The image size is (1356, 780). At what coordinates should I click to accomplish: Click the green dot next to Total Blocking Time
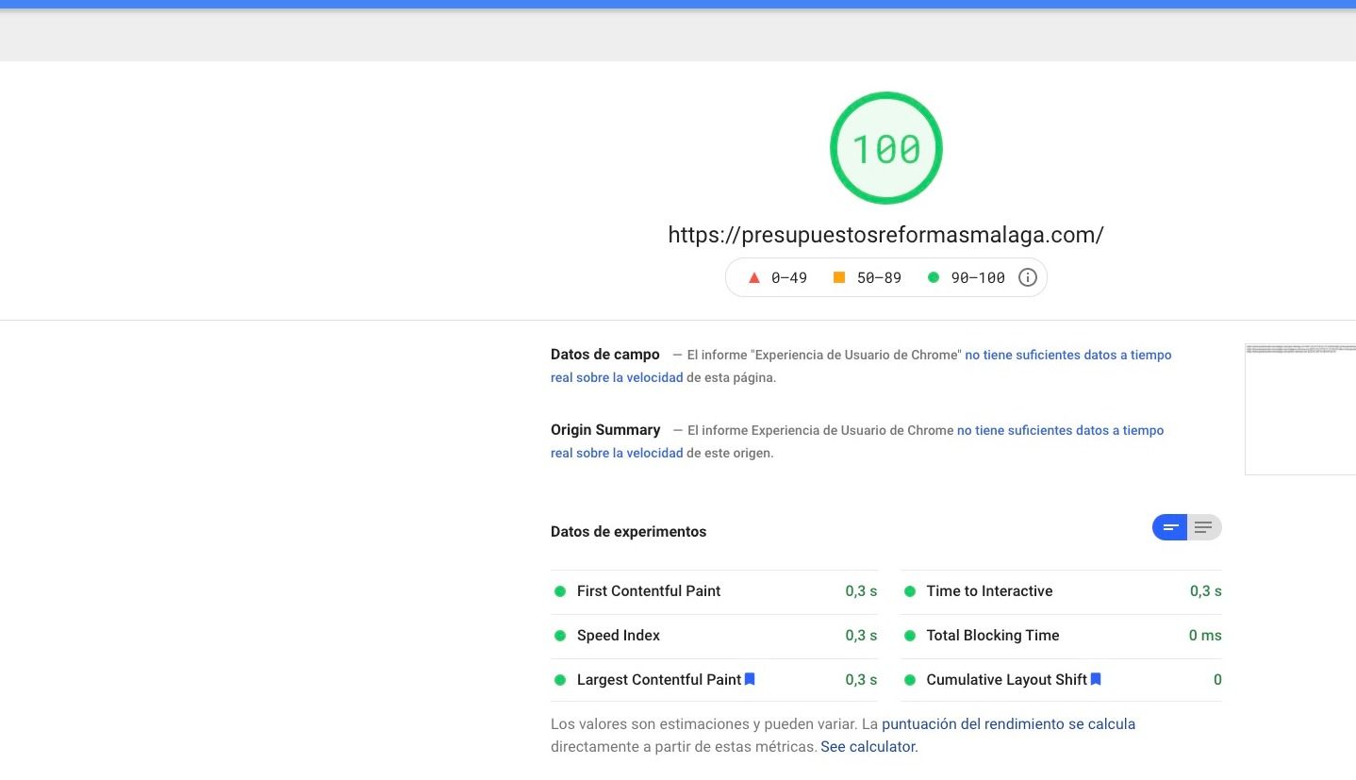point(910,636)
